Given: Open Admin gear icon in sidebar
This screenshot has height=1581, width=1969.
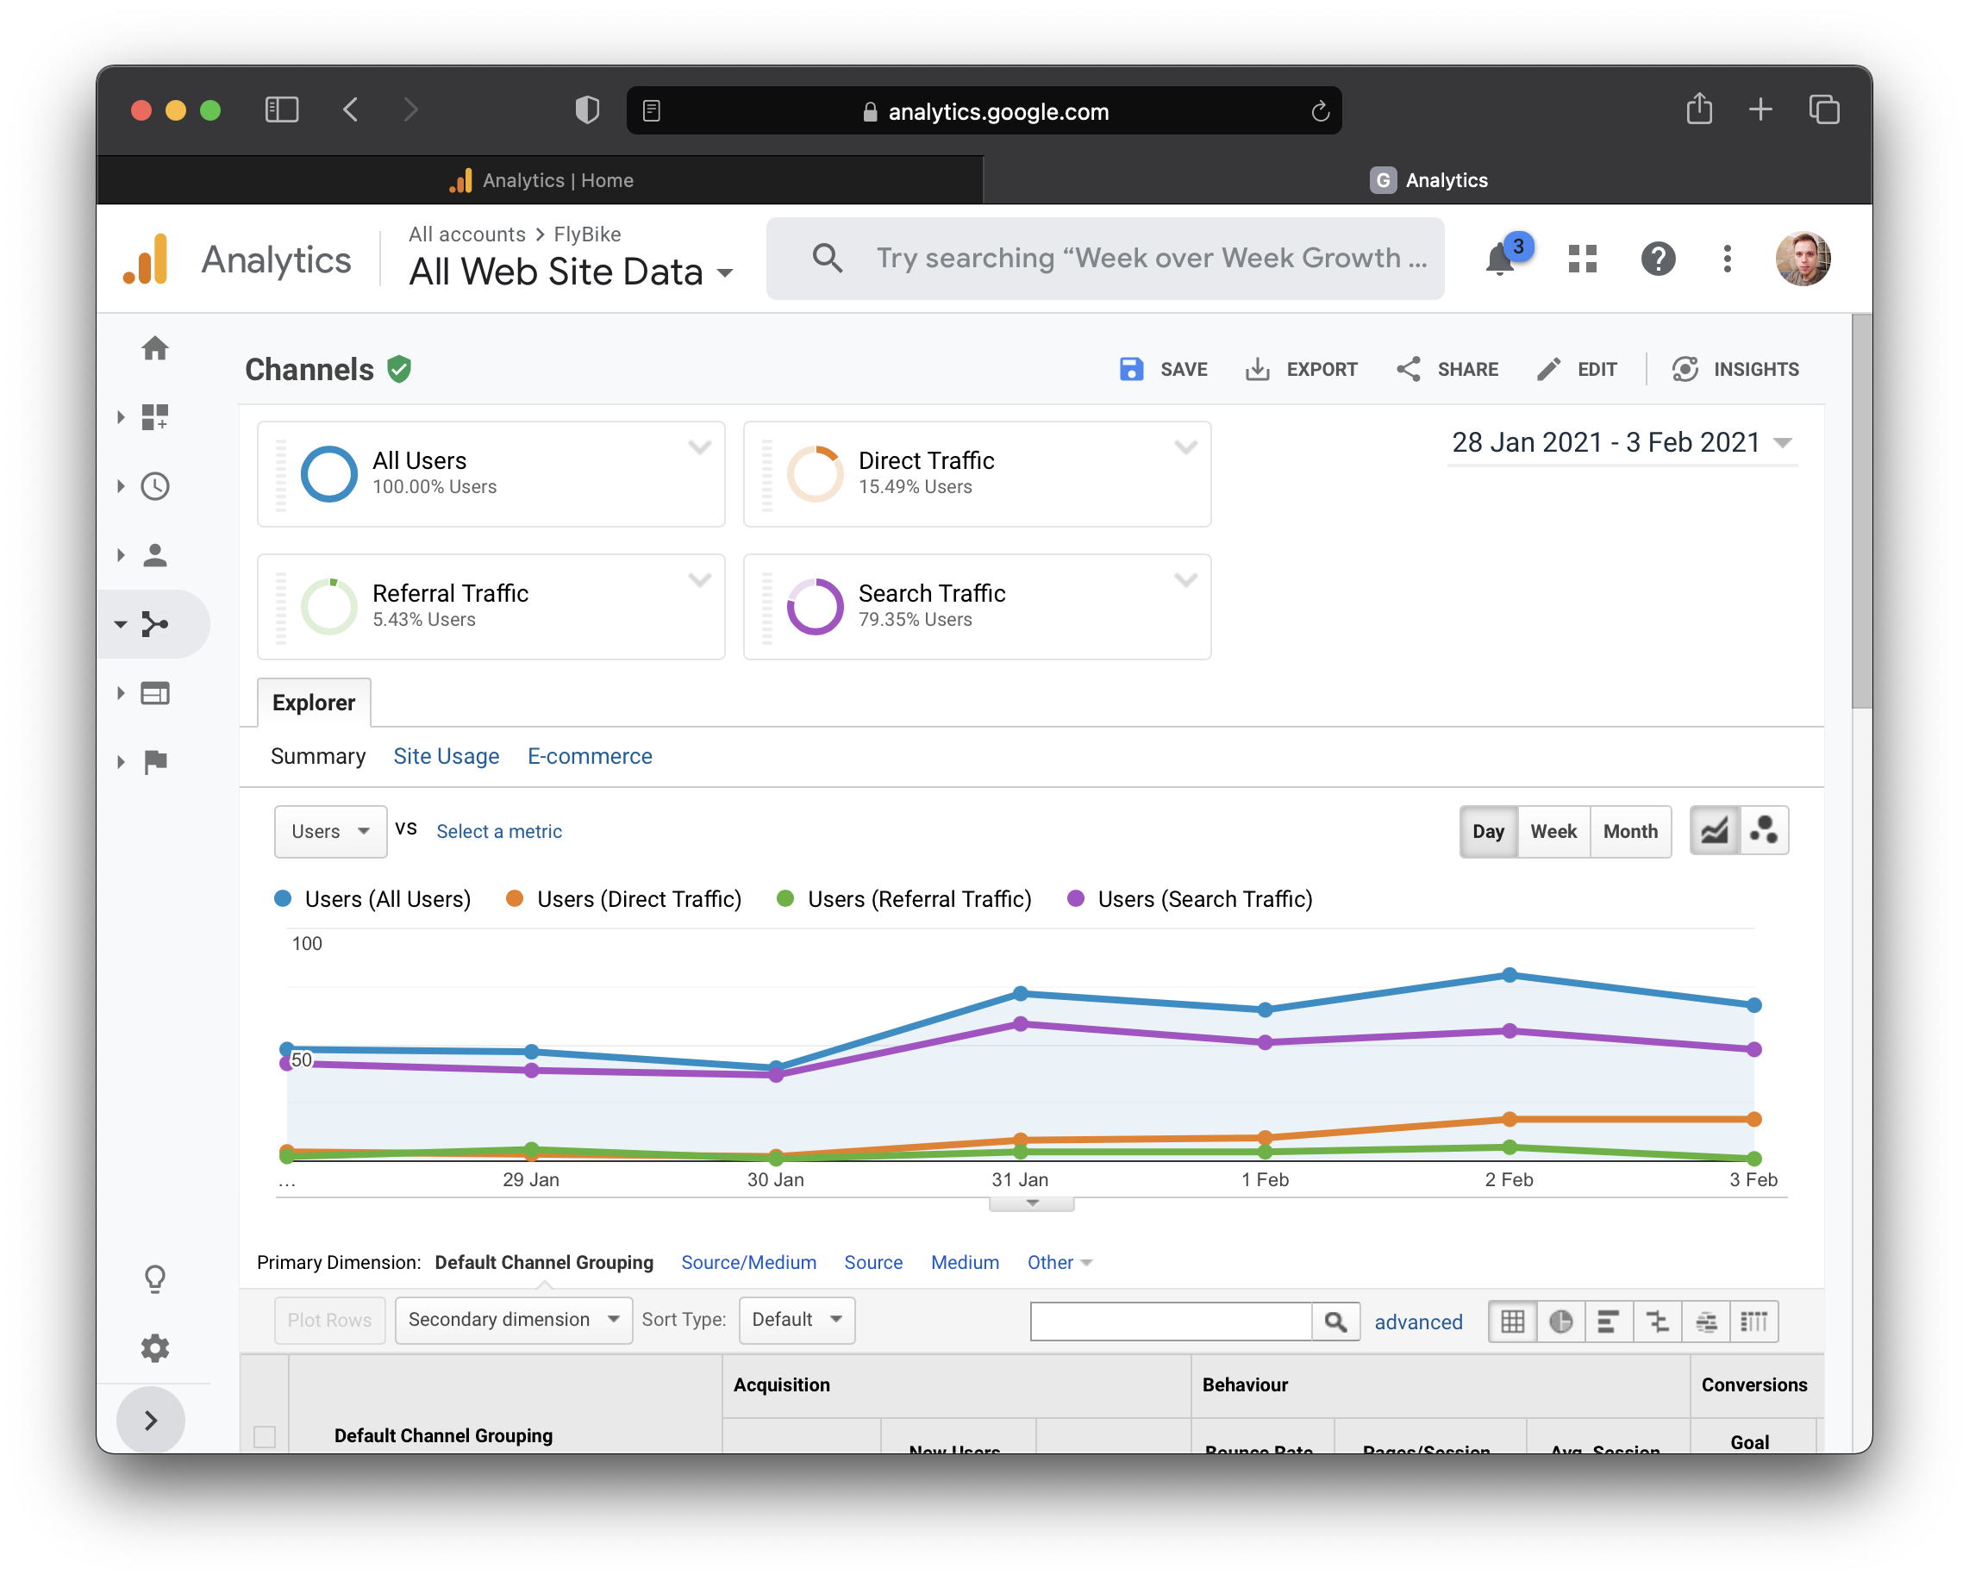Looking at the screenshot, I should coord(155,1348).
